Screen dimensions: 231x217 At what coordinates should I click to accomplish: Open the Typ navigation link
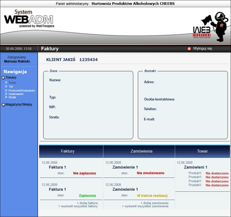point(11,87)
